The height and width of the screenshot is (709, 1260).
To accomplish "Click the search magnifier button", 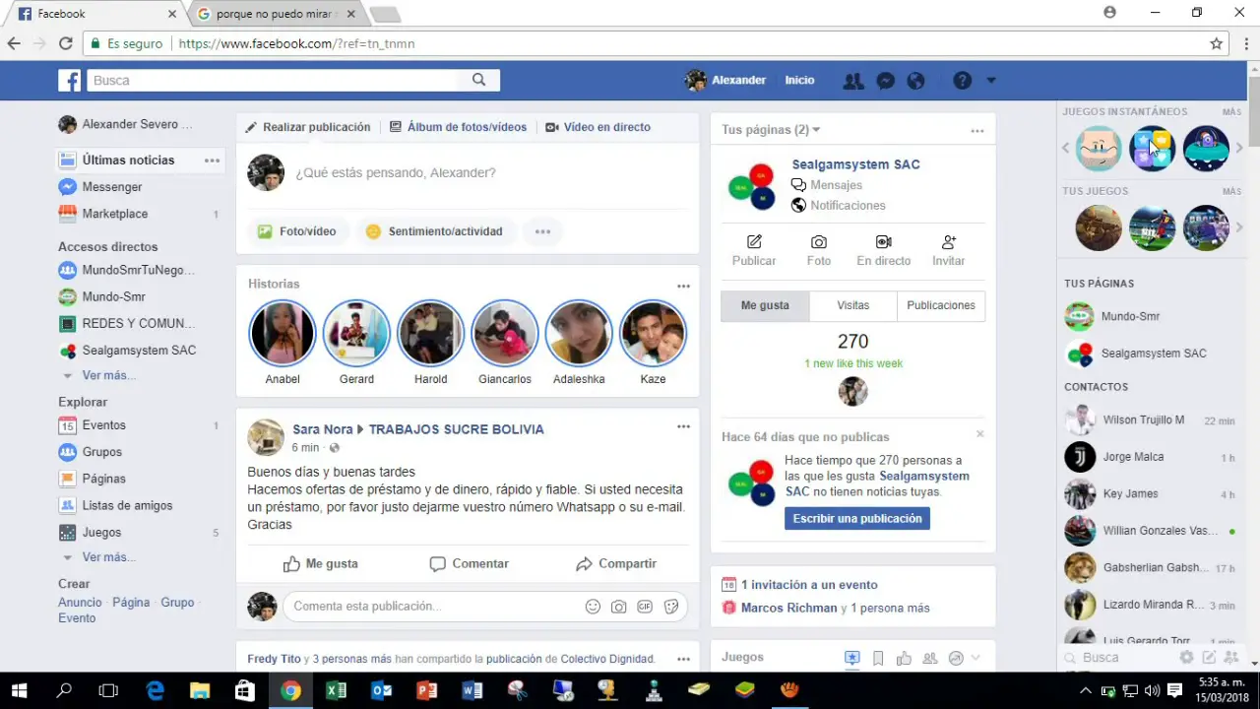I will [478, 80].
